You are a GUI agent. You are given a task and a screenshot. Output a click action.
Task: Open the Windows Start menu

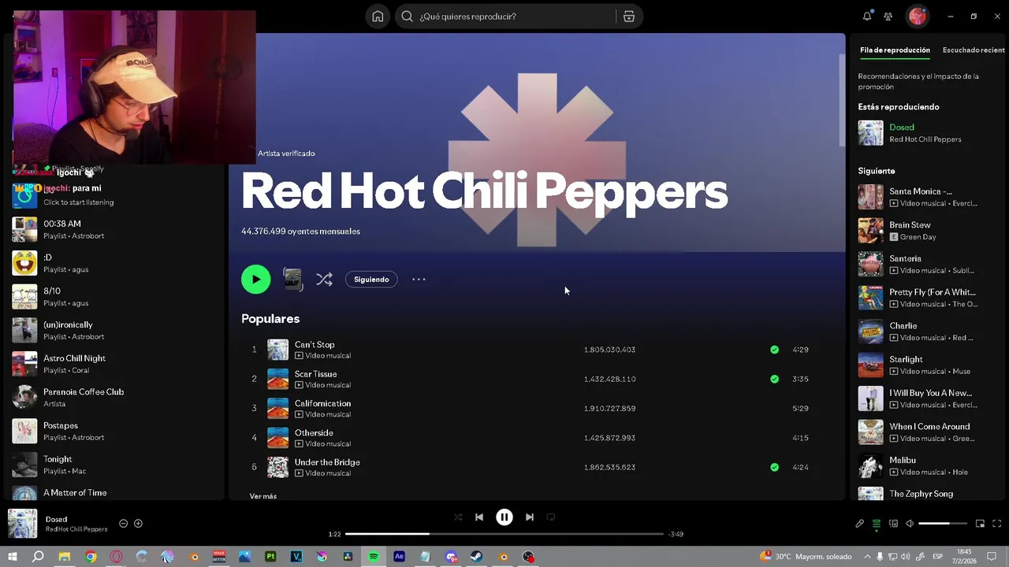click(x=13, y=557)
